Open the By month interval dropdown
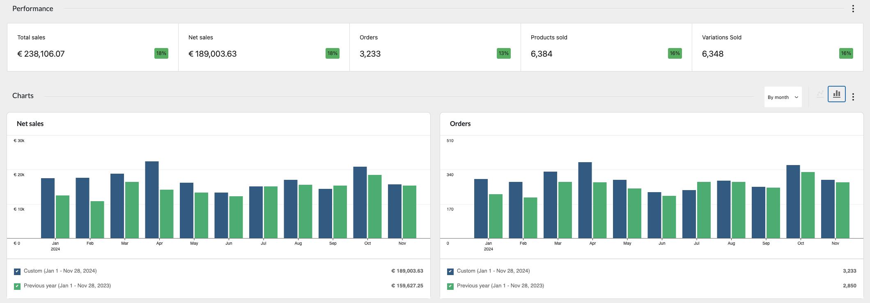The height and width of the screenshot is (303, 870). coord(783,97)
